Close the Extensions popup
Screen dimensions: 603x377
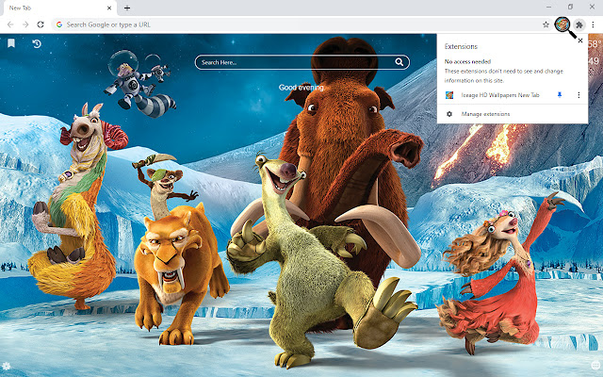tap(580, 41)
